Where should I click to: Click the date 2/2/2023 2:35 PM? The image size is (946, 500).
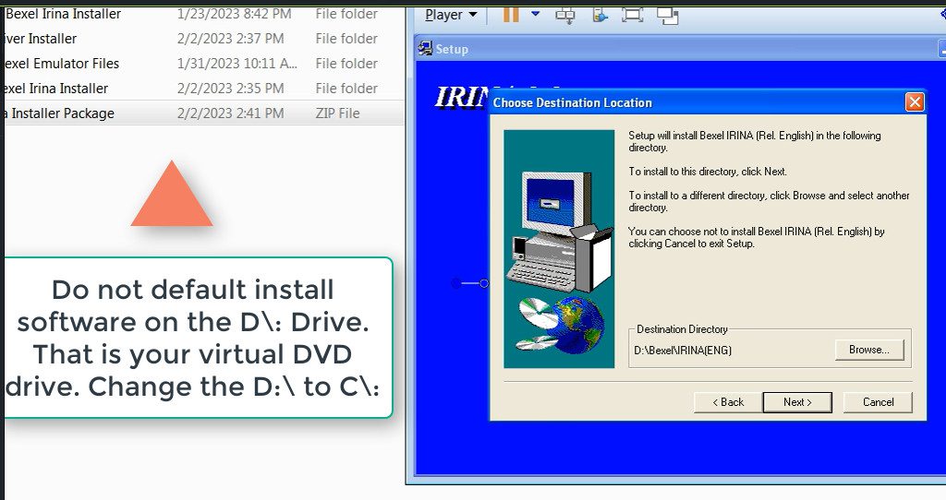coord(230,89)
